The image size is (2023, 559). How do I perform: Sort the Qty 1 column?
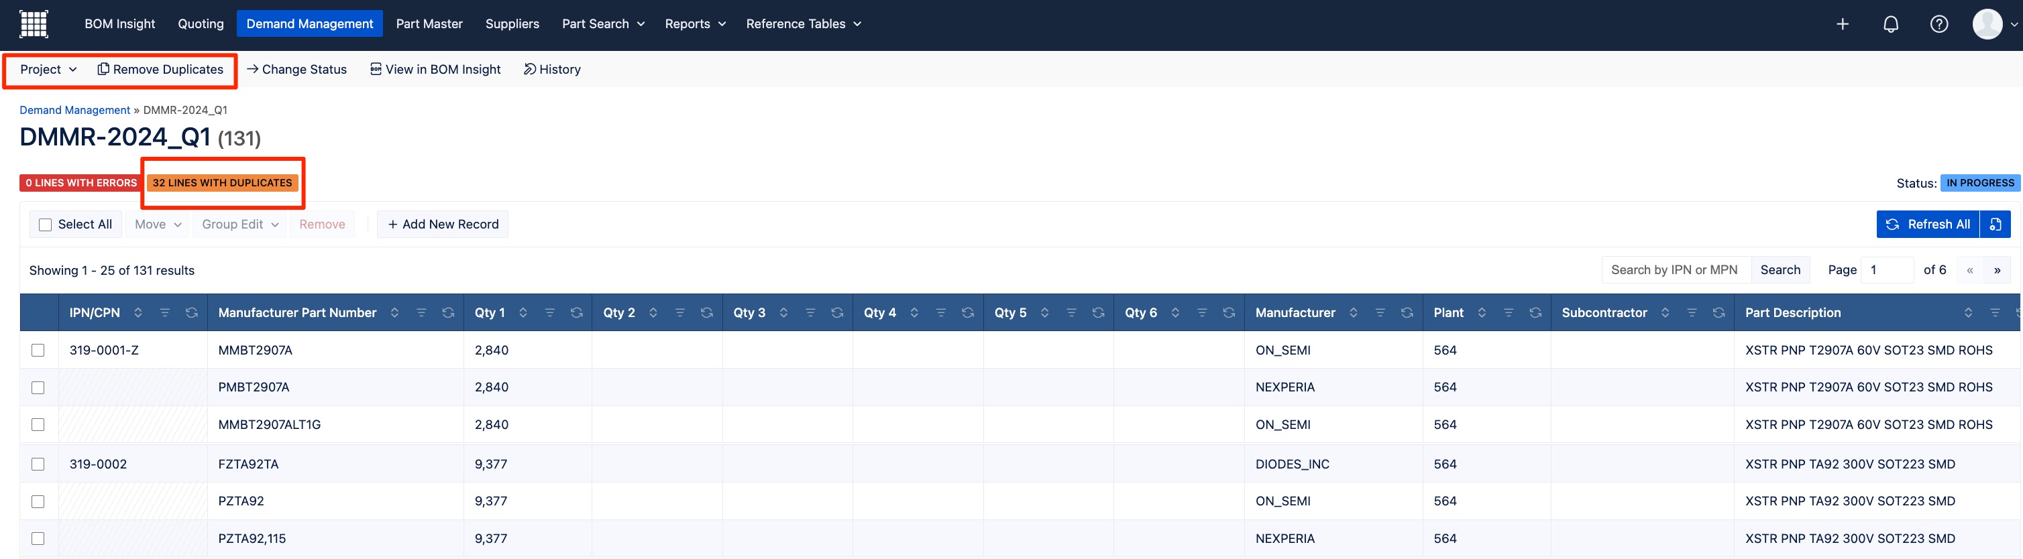coord(523,312)
